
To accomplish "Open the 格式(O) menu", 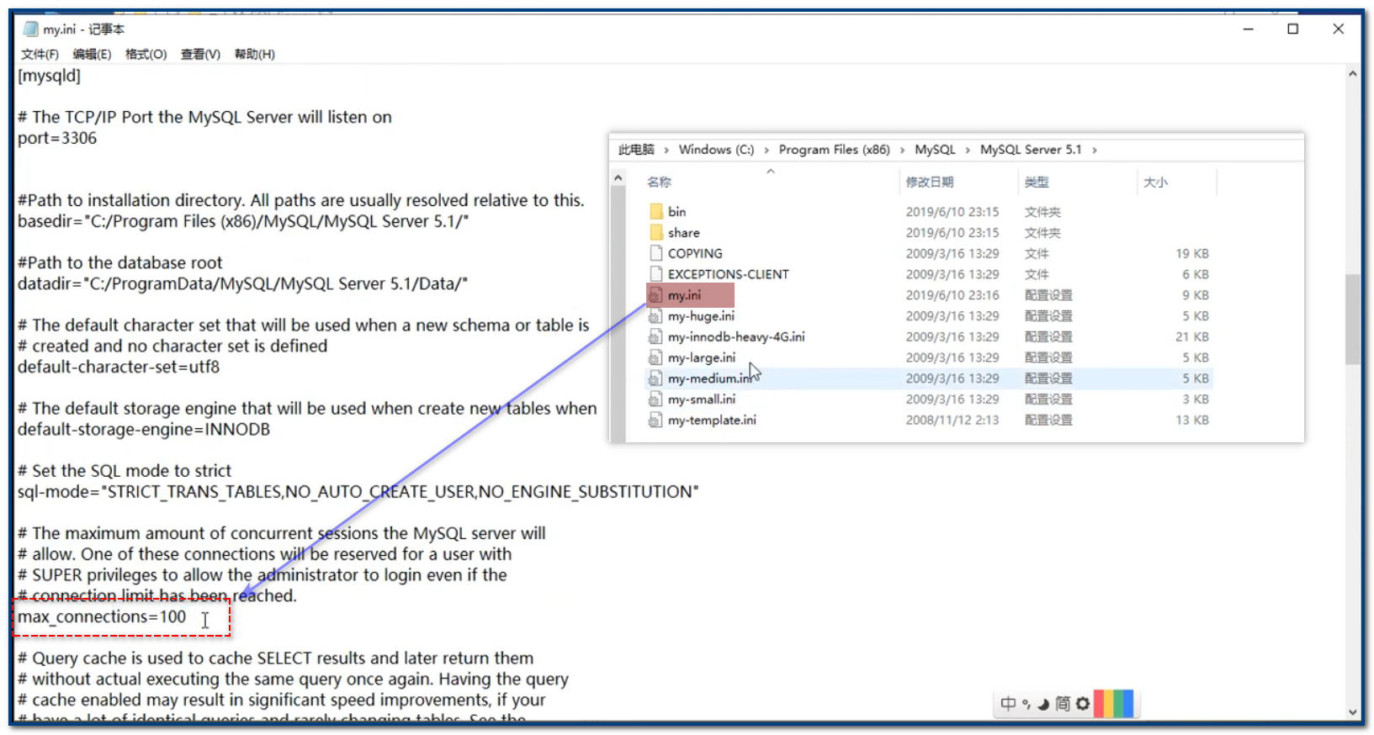I will pyautogui.click(x=146, y=54).
